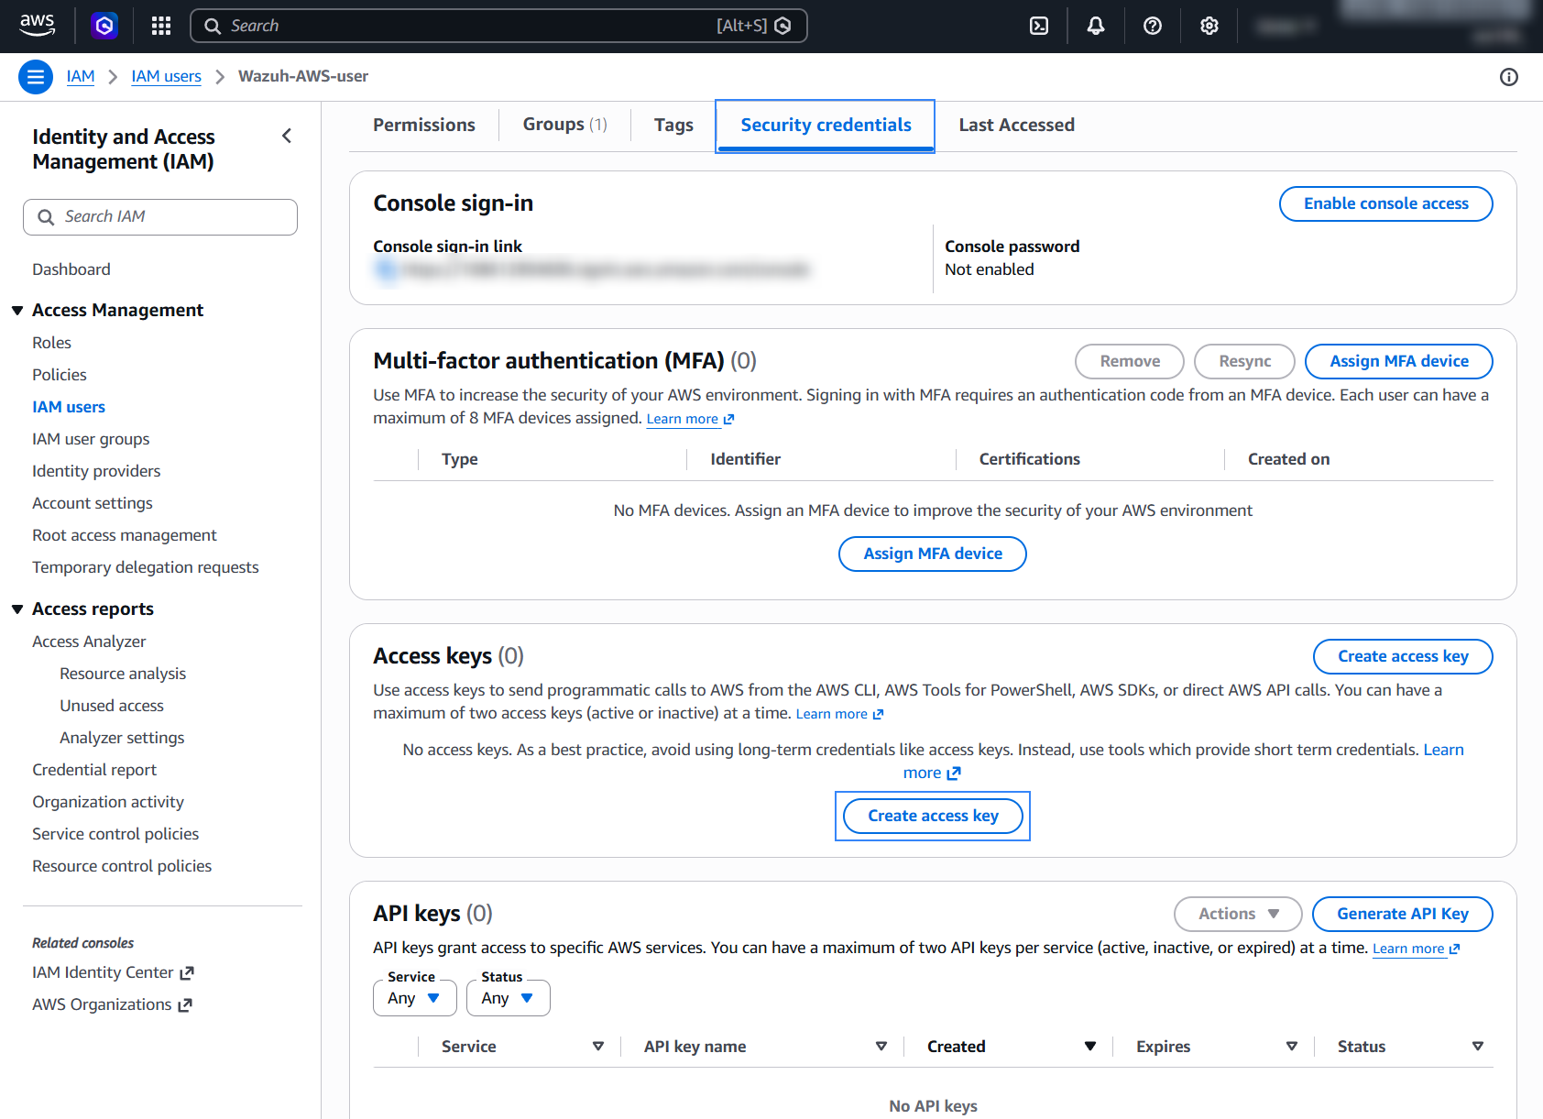Switch to the Tags tab
The height and width of the screenshot is (1119, 1543).
(x=673, y=125)
